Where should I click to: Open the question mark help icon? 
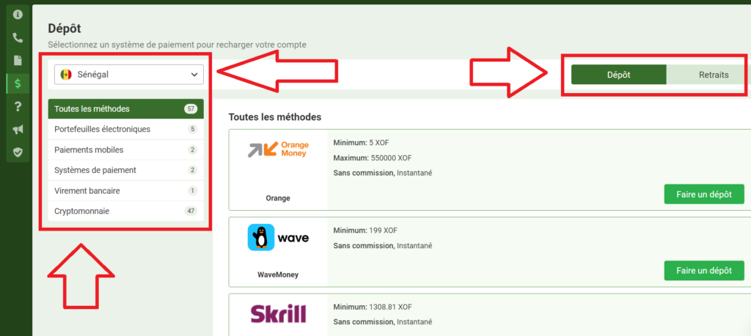coord(18,107)
